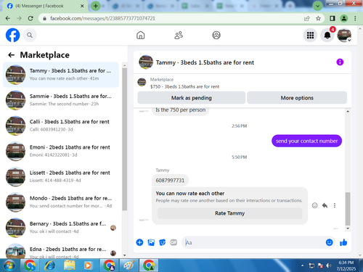This screenshot has height=272, width=363.
Task: React with the emoji icon beside rating message
Action: [x=314, y=205]
